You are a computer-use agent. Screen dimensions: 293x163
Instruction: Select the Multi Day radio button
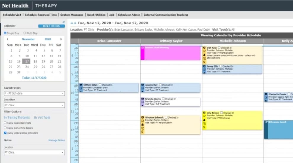point(25,33)
